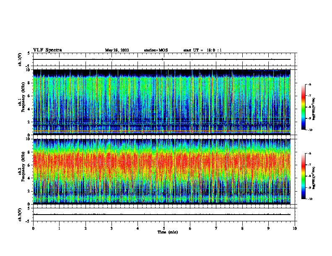Click time axis tick label "1"
The image size is (332, 256).
(60, 228)
